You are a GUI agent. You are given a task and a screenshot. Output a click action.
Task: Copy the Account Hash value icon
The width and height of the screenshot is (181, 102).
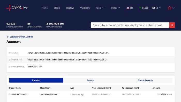pos(105,60)
